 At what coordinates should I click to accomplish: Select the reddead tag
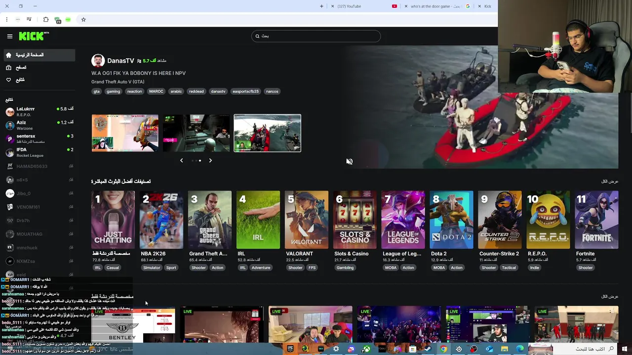196,91
